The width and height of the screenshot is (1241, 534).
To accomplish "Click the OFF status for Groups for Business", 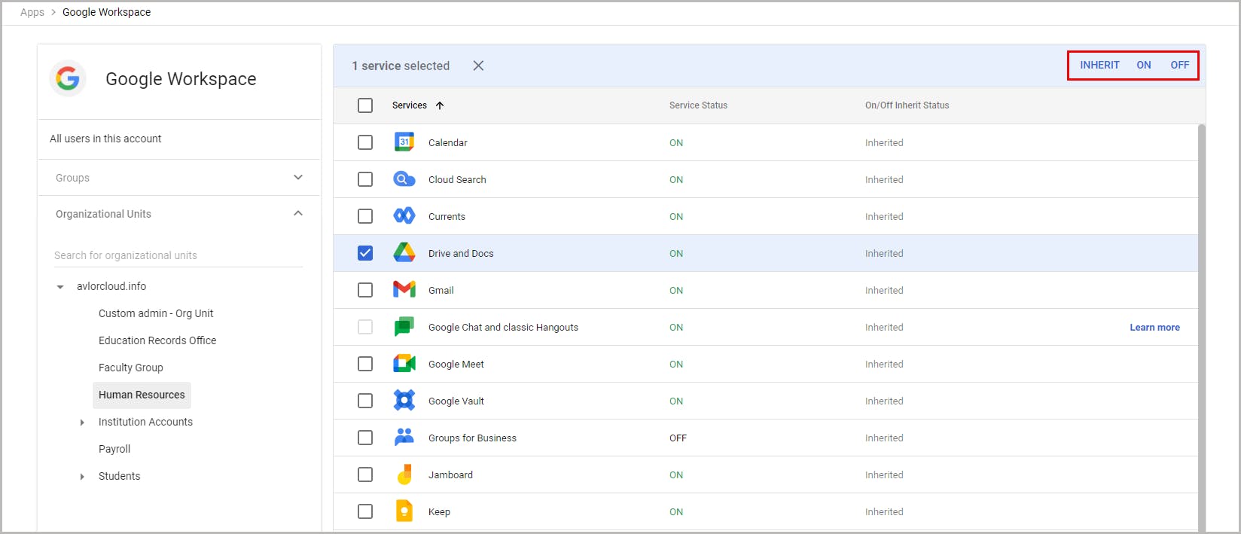I will pyautogui.click(x=678, y=438).
